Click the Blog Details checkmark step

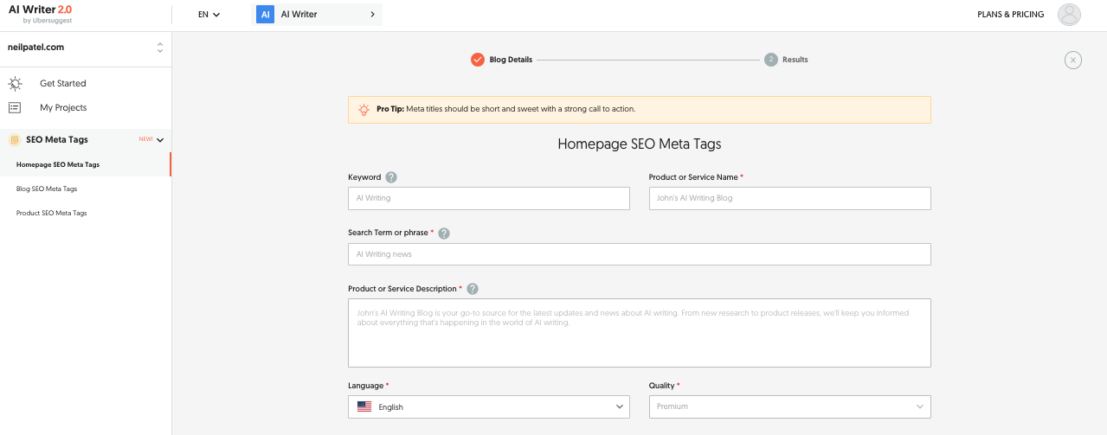pos(478,60)
